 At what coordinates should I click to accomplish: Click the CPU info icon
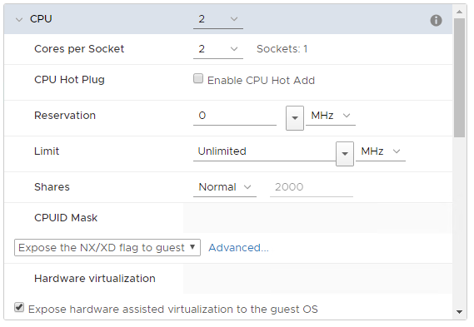(436, 21)
